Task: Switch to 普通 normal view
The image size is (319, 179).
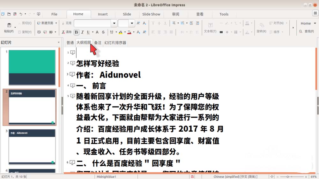Action: coord(70,43)
